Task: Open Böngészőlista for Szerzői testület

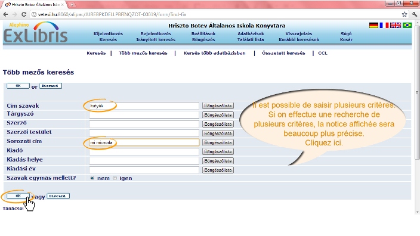Action: 218,133
